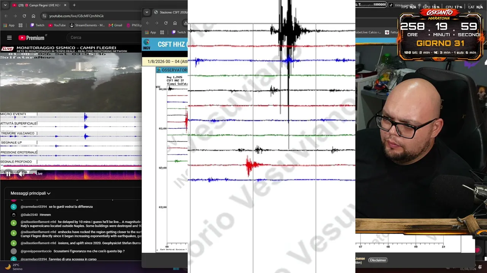Go to home page in the Stazione CSFT window
Screen dimensions: 487x273
tap(175, 23)
